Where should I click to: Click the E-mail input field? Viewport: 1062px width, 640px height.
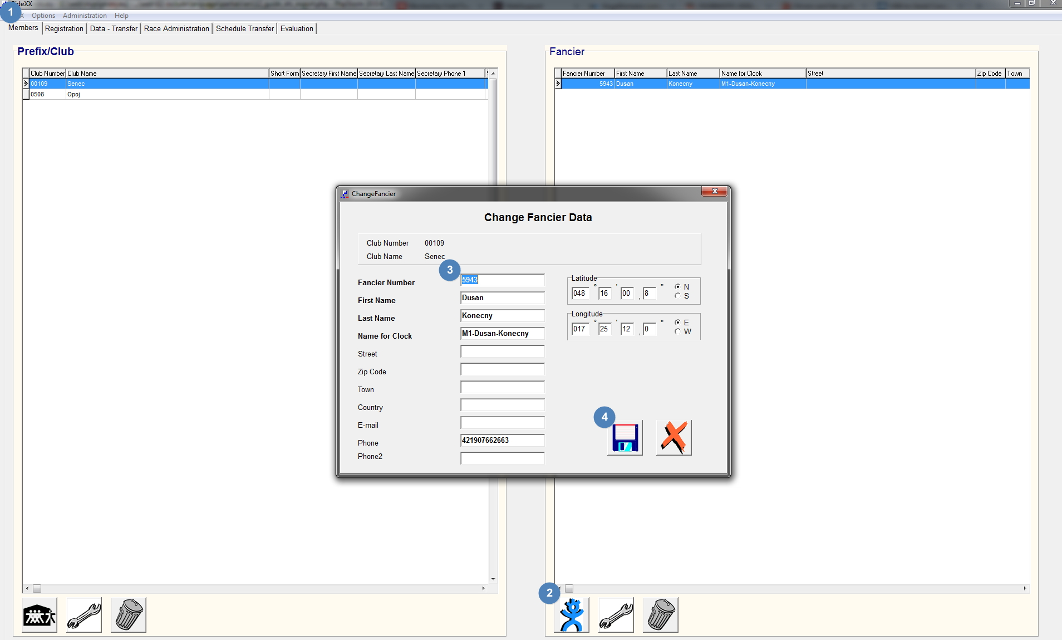[502, 423]
